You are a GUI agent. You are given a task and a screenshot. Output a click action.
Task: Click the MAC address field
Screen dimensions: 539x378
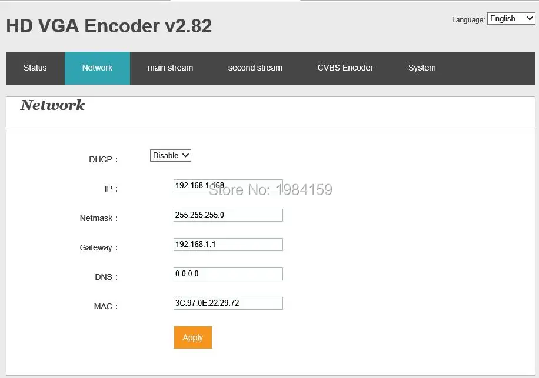click(x=228, y=303)
